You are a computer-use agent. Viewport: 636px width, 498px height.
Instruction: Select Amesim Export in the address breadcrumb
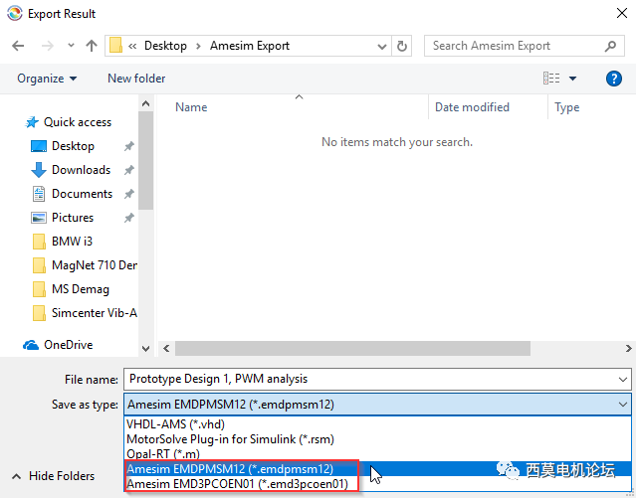(250, 46)
